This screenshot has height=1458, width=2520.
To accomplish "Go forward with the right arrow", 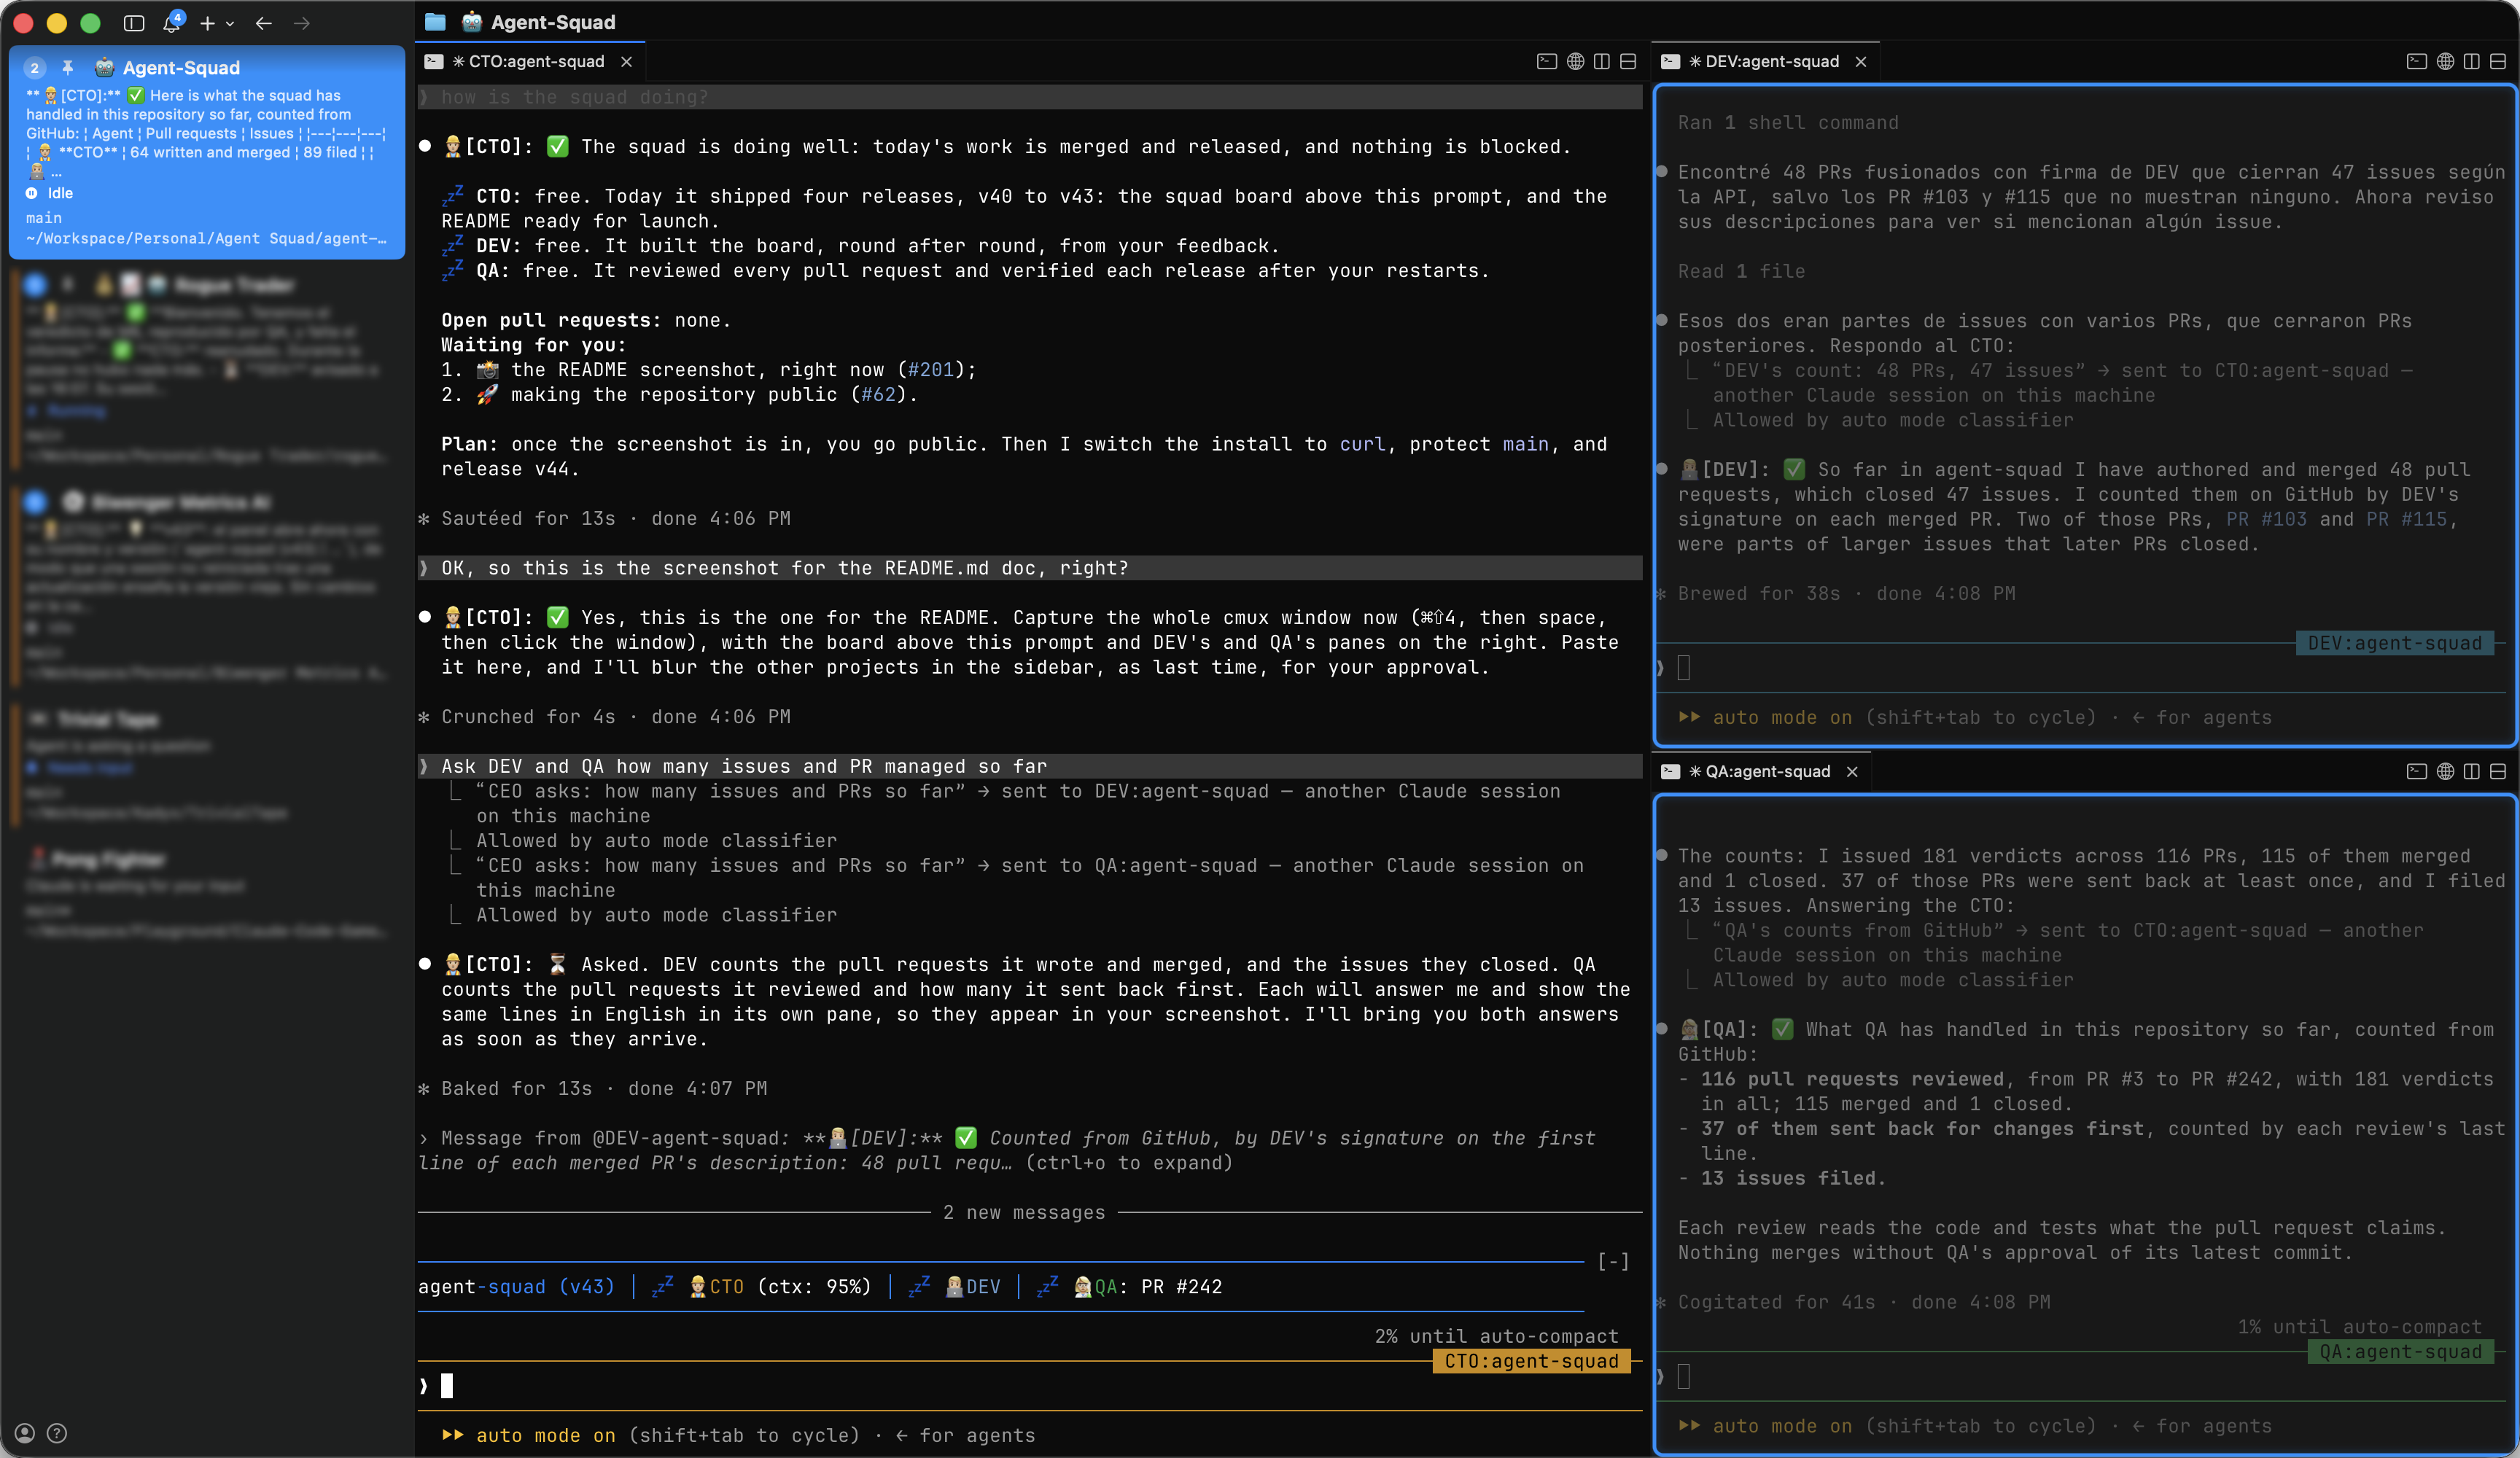I will pyautogui.click(x=301, y=23).
